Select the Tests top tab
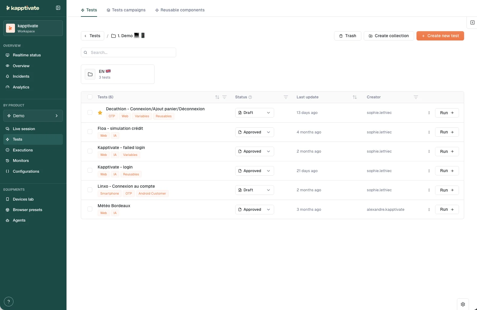477x310 pixels. [89, 10]
